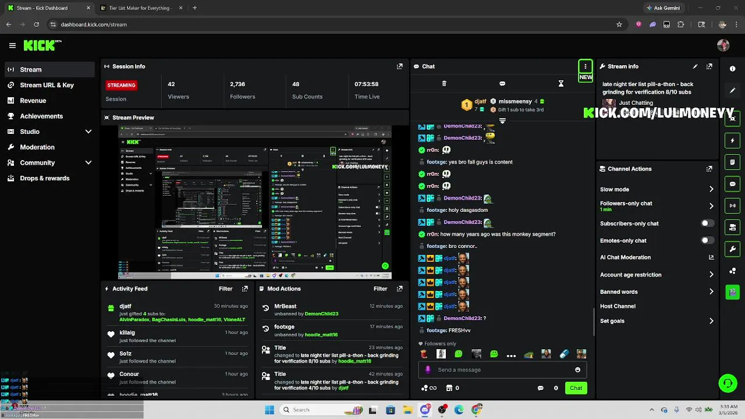Pop out the Channel Actions panel
This screenshot has height=419, width=745.
[x=709, y=169]
